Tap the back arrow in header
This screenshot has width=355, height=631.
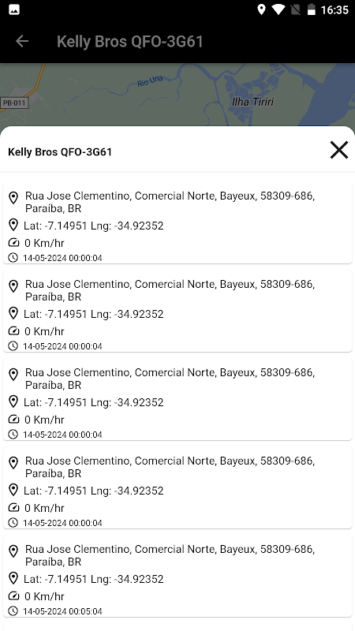(22, 41)
